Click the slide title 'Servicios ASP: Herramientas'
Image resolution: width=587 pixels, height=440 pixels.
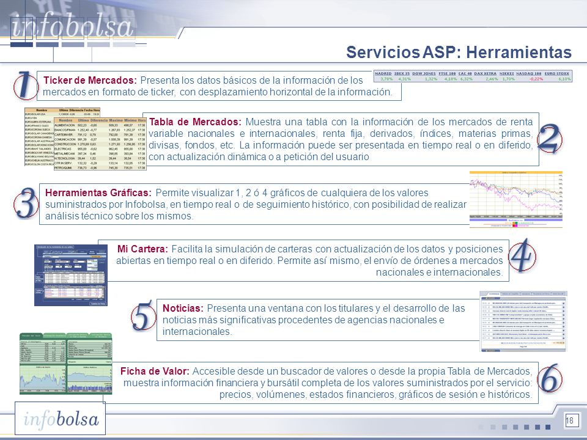(459, 52)
